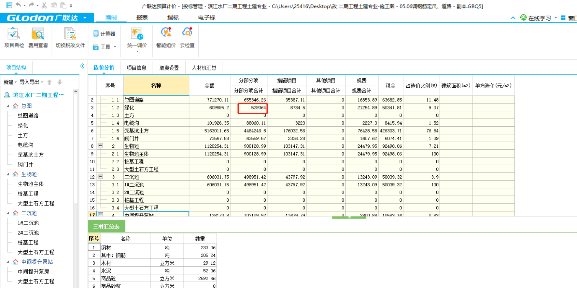This screenshot has width=577, height=288.
Task: Collapse the 总图 tree node
Action: (8, 106)
